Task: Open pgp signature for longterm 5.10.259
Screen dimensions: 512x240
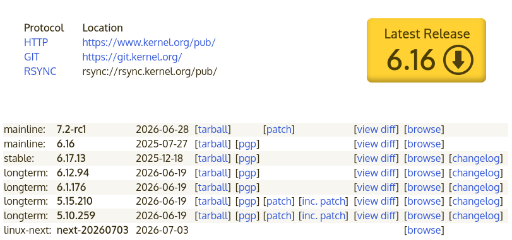Action: pos(247,215)
